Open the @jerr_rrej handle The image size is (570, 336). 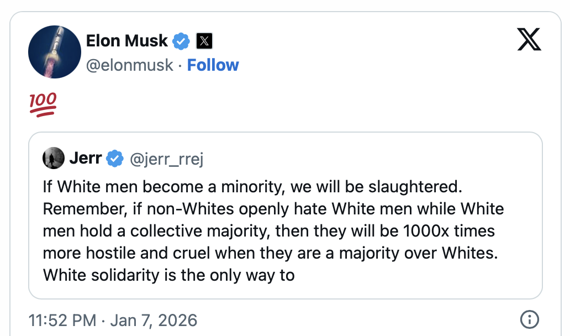click(x=166, y=159)
